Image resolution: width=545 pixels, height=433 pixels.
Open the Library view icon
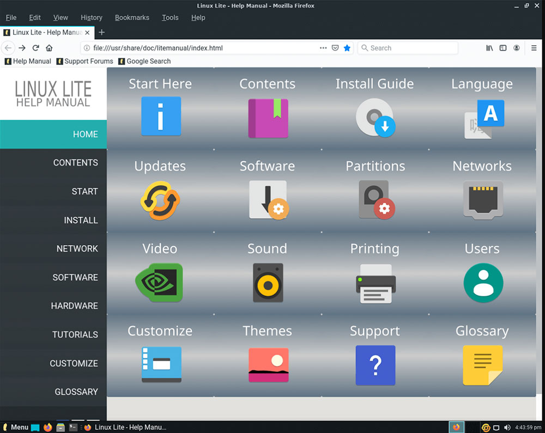pyautogui.click(x=489, y=48)
